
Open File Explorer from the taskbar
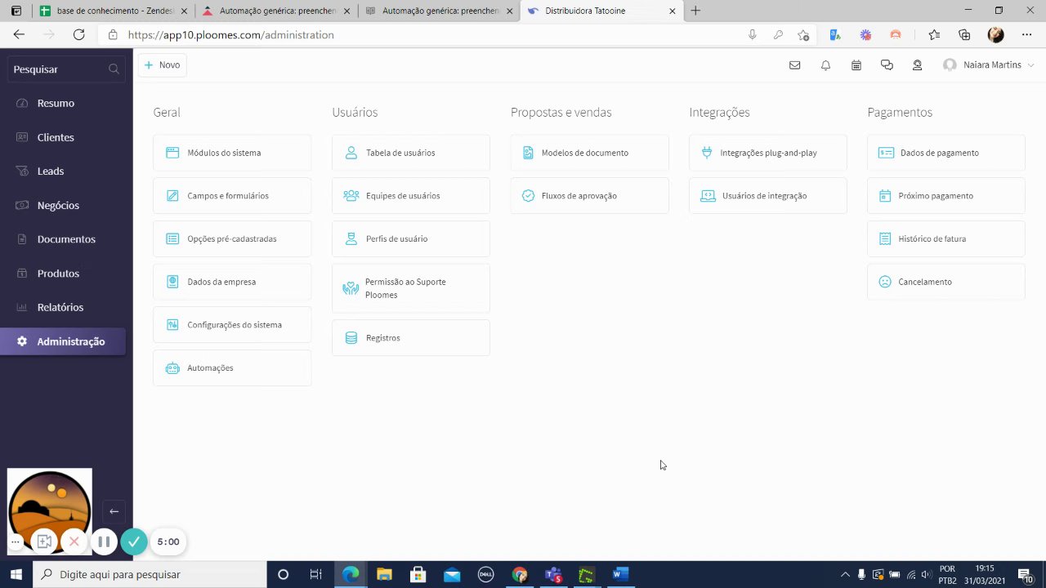click(384, 575)
